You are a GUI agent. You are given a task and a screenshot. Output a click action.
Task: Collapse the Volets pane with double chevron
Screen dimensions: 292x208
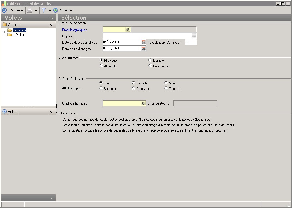(51, 18)
